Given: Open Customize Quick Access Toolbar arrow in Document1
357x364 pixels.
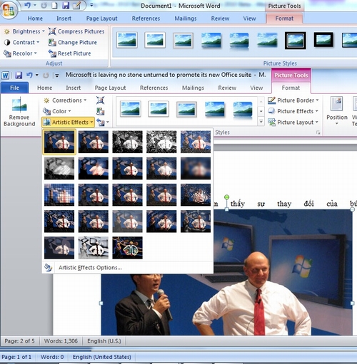Looking at the screenshot, I should pos(91,5).
